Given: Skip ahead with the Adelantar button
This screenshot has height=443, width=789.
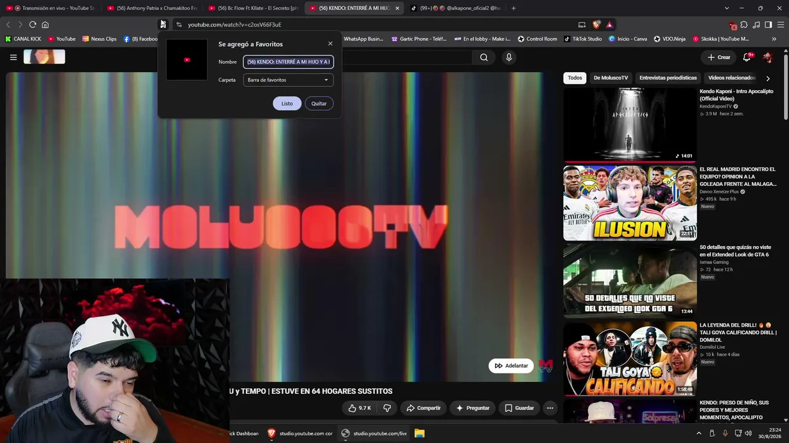Looking at the screenshot, I should pos(511,366).
